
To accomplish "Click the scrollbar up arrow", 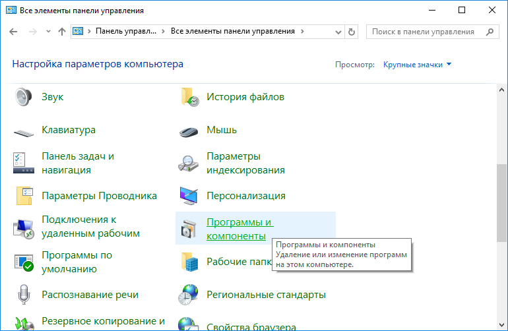I will pyautogui.click(x=501, y=90).
